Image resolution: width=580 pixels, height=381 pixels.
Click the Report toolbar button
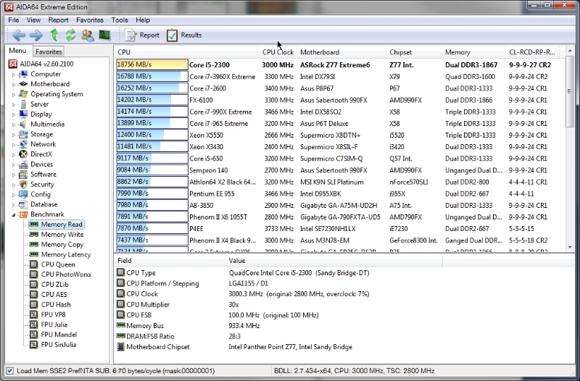142,35
